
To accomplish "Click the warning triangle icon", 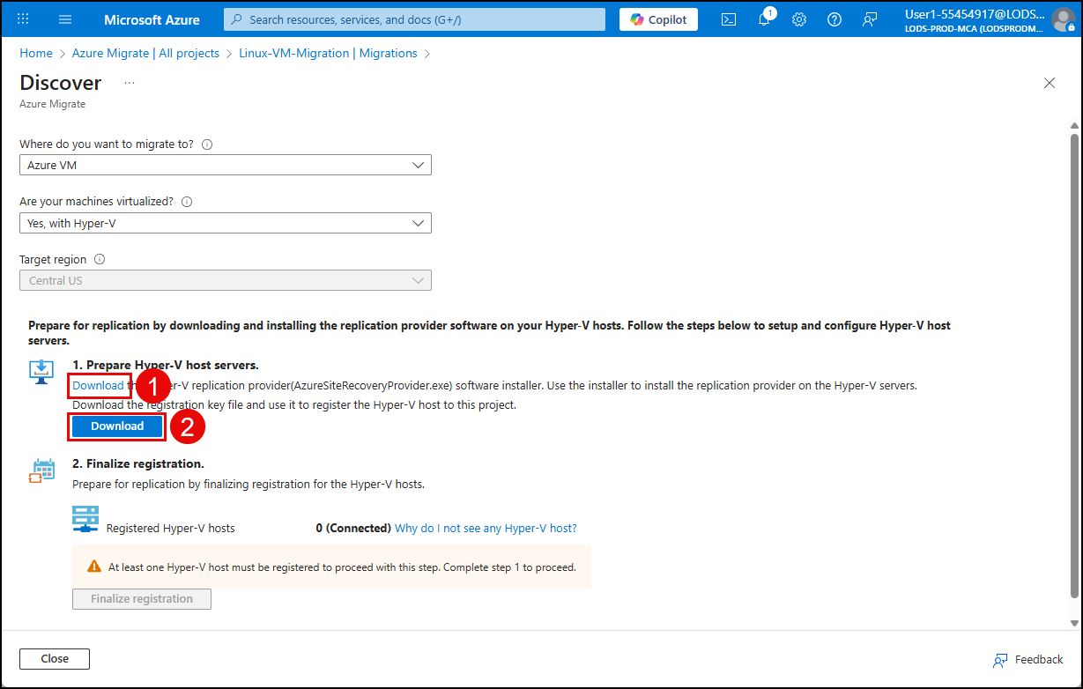I will point(93,567).
